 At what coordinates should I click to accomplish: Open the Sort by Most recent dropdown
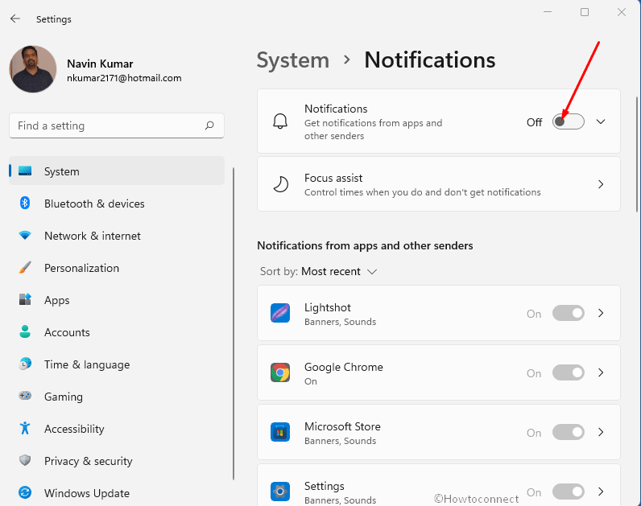click(x=318, y=272)
